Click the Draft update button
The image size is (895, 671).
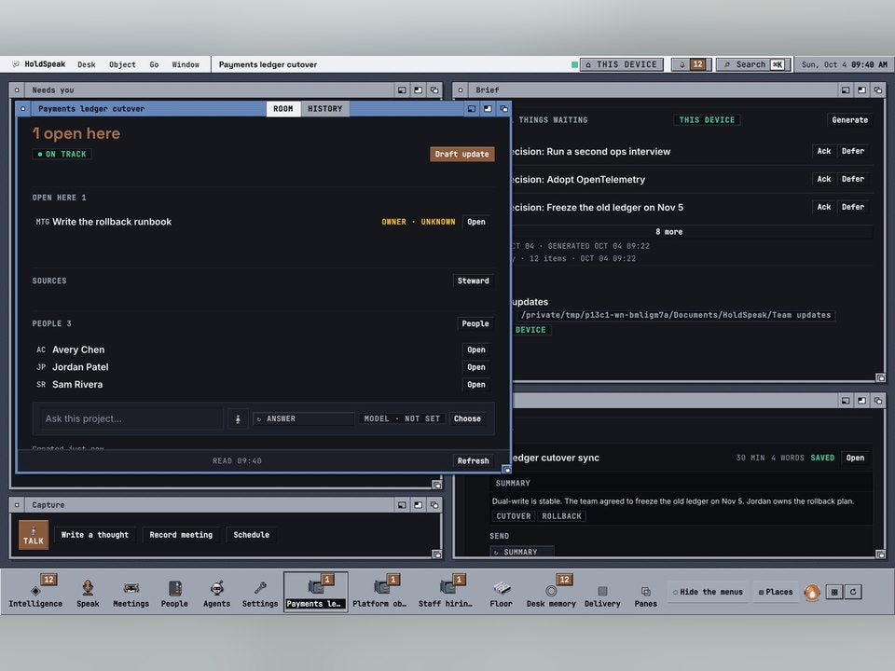[x=461, y=154]
